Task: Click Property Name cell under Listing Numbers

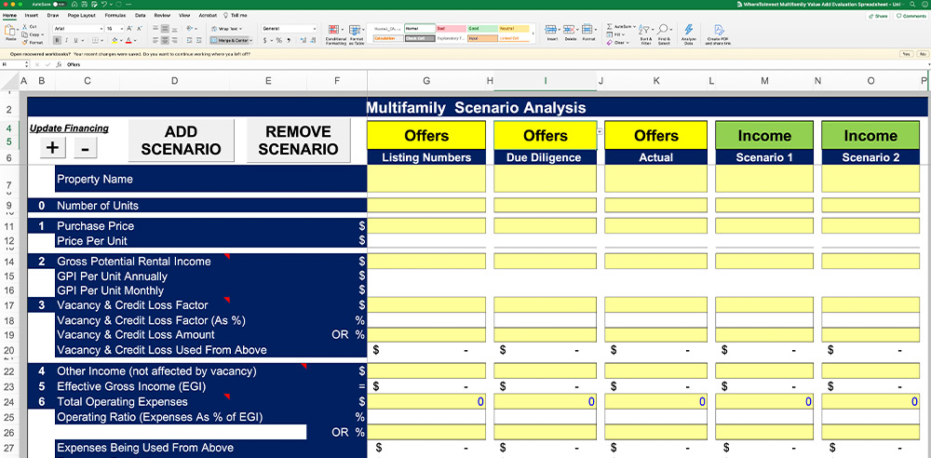Action: click(426, 179)
